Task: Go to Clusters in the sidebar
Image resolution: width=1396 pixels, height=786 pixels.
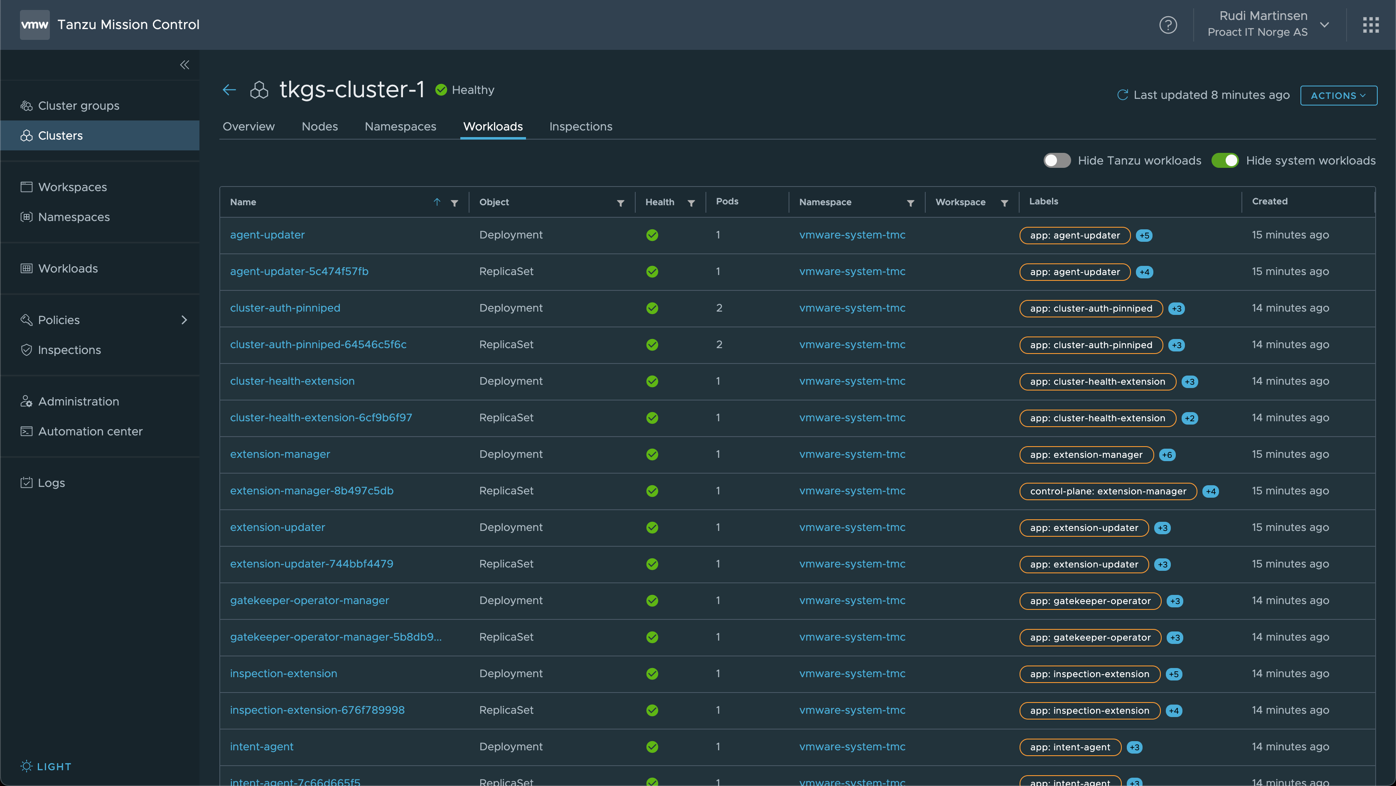Action: [100, 135]
